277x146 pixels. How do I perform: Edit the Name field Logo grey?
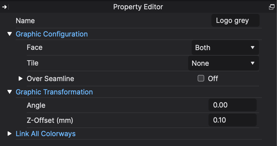(x=235, y=21)
